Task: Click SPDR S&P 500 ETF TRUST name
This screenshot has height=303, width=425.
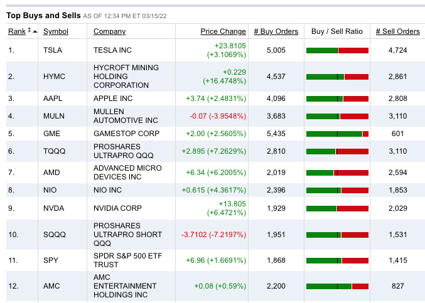Action: (127, 260)
